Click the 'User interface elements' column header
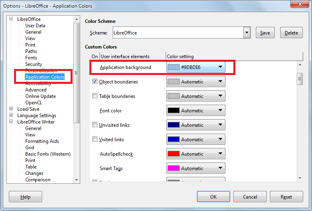This screenshot has width=312, height=211. tap(132, 56)
